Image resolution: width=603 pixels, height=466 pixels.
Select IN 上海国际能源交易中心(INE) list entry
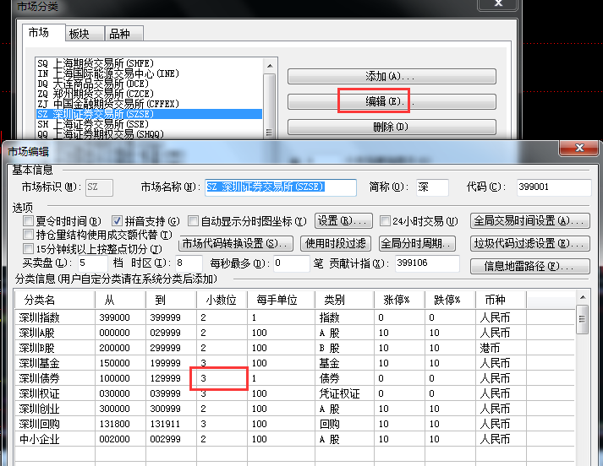click(x=149, y=73)
